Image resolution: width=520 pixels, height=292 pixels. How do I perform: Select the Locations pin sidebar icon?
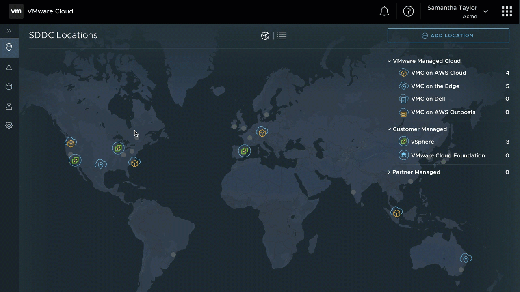pos(9,47)
